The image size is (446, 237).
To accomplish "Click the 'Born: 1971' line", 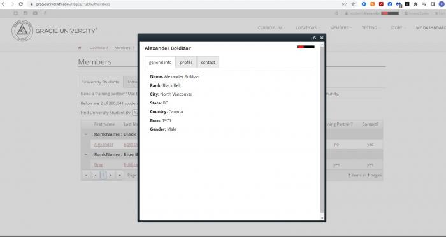I will click(161, 120).
